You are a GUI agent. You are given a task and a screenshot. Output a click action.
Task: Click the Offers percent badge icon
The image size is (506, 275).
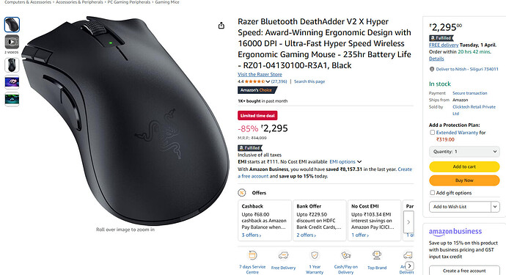[241, 193]
